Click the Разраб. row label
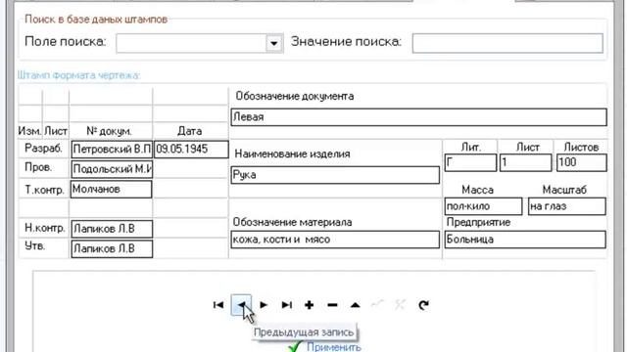 (43, 149)
